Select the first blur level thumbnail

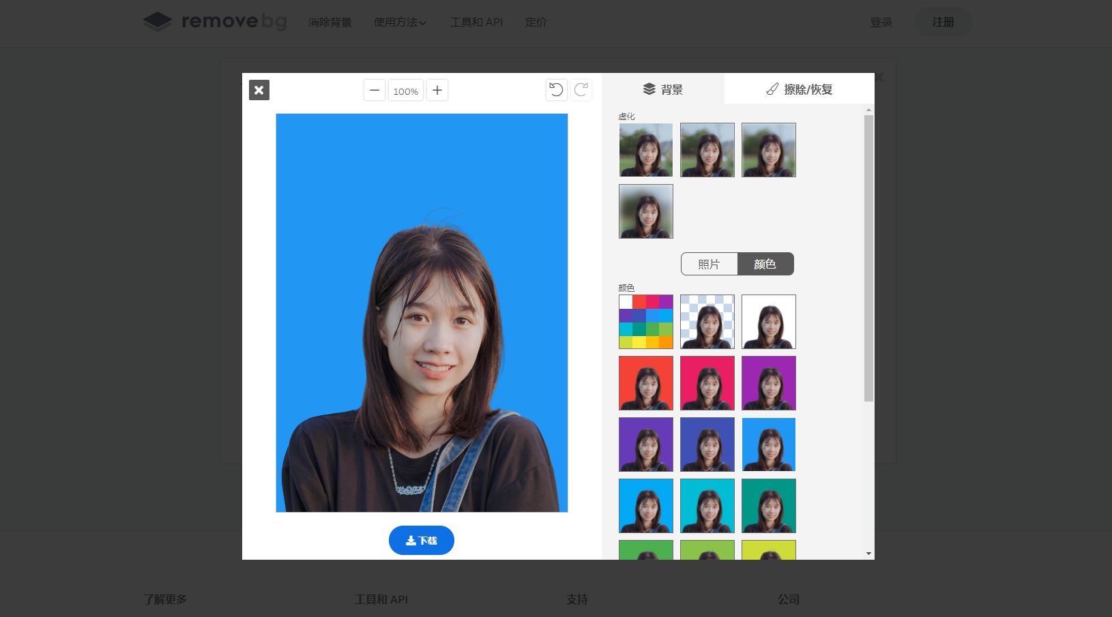(646, 150)
